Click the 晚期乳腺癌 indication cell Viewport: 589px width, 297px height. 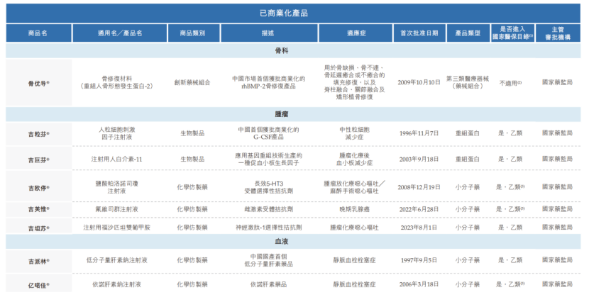(355, 209)
